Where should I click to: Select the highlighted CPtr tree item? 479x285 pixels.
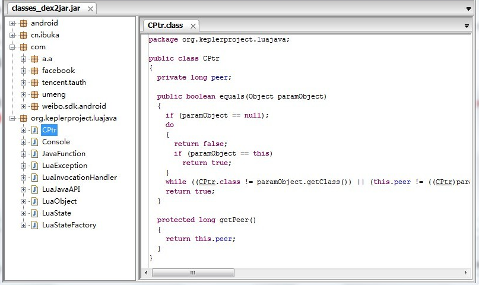[49, 130]
